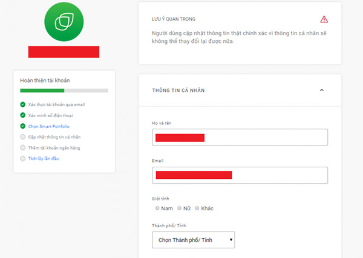The height and width of the screenshot is (258, 363).
Task: Select the Khác gender radio button
Action: pyautogui.click(x=197, y=208)
